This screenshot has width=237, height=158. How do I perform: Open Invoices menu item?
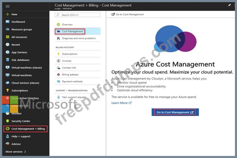tap(78, 61)
